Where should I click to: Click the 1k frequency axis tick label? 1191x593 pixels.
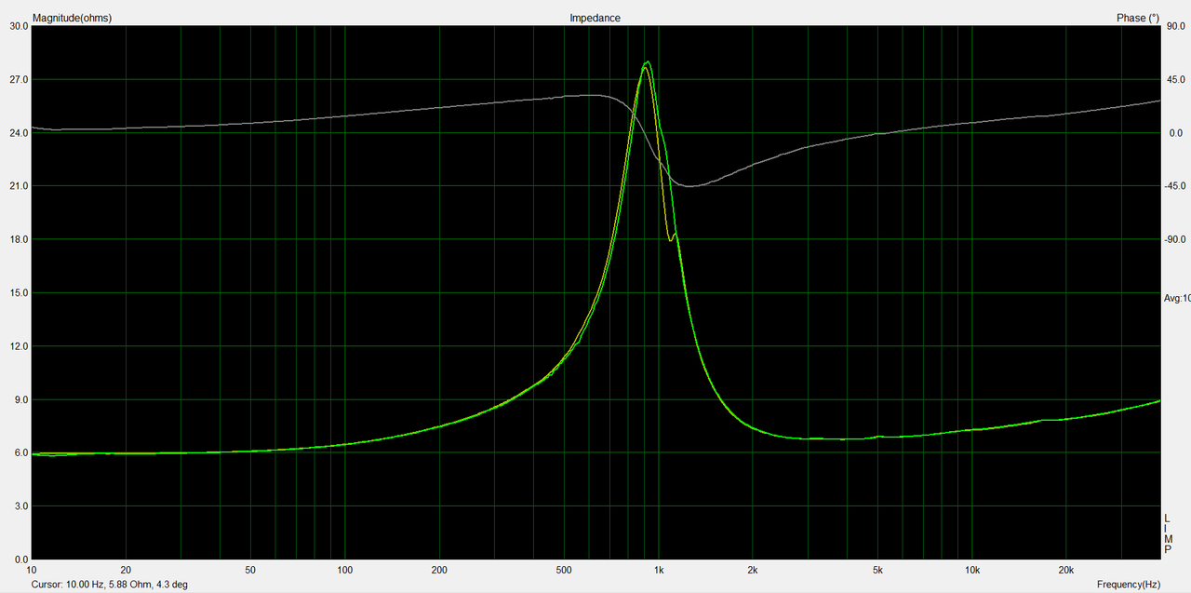point(659,570)
